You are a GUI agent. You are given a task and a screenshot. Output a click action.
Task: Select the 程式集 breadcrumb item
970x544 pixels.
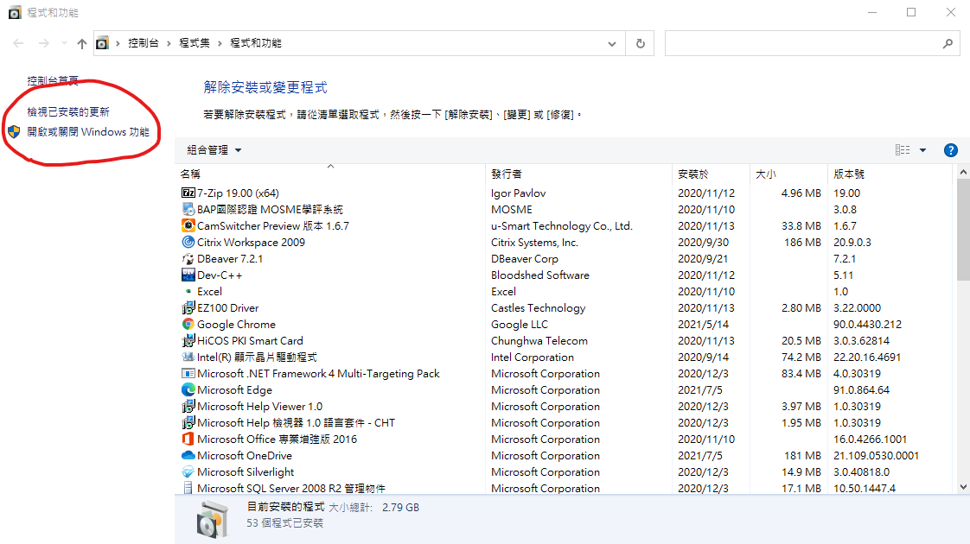195,43
